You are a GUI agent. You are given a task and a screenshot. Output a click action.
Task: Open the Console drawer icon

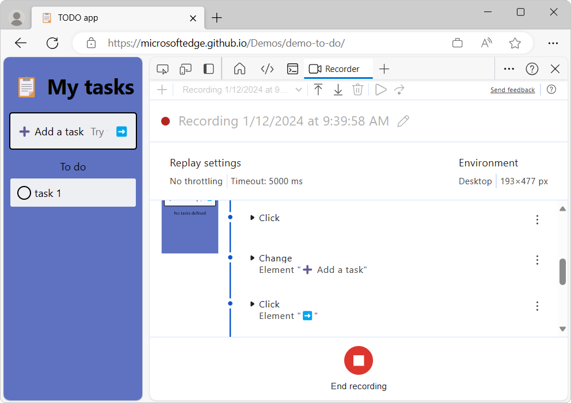tap(292, 69)
